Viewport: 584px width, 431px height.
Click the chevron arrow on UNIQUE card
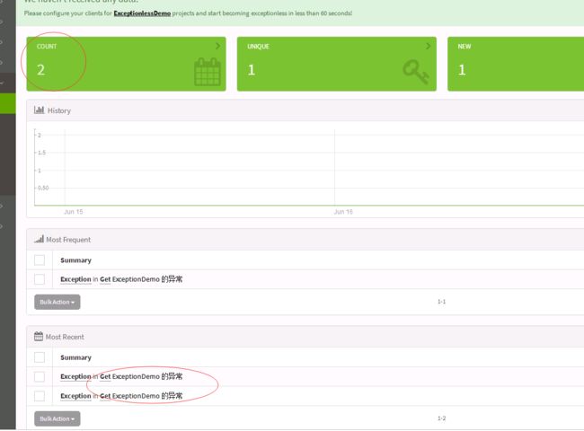point(428,46)
